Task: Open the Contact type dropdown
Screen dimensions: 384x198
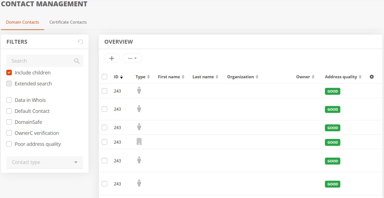Action: pyautogui.click(x=45, y=162)
